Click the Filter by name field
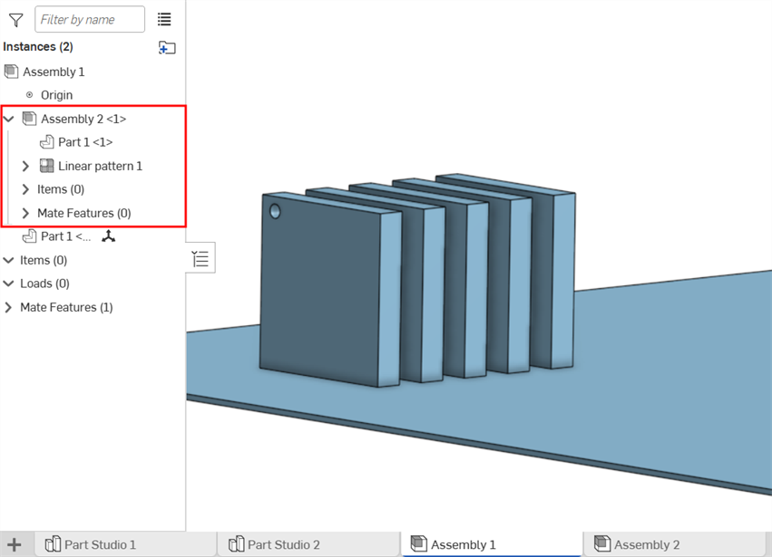 click(x=89, y=19)
